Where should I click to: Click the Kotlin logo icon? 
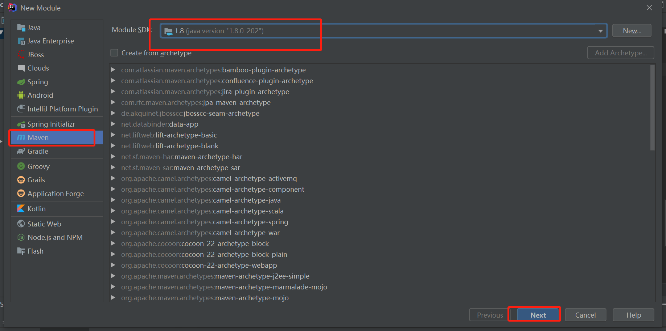point(21,209)
